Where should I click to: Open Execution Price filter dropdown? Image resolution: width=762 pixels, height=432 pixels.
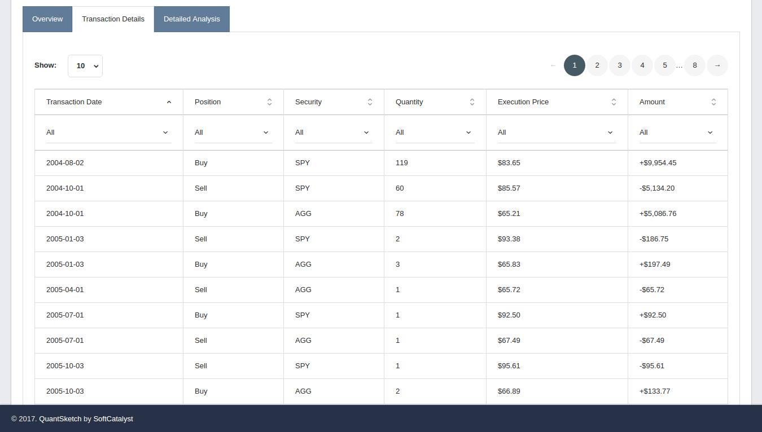pos(557,133)
